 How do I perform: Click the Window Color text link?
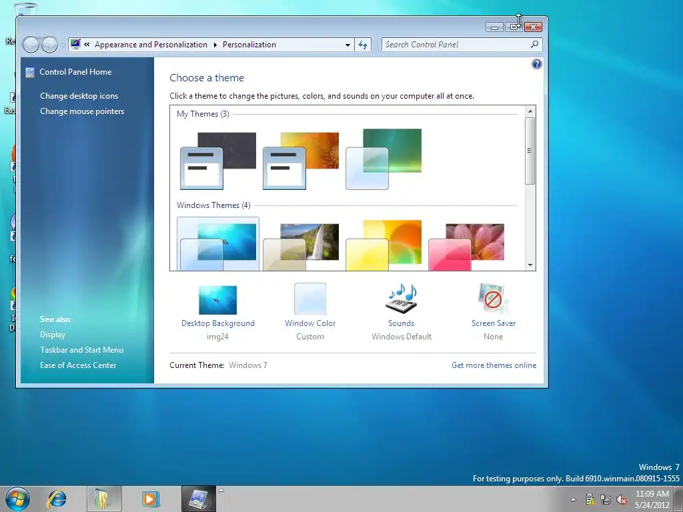click(x=310, y=323)
